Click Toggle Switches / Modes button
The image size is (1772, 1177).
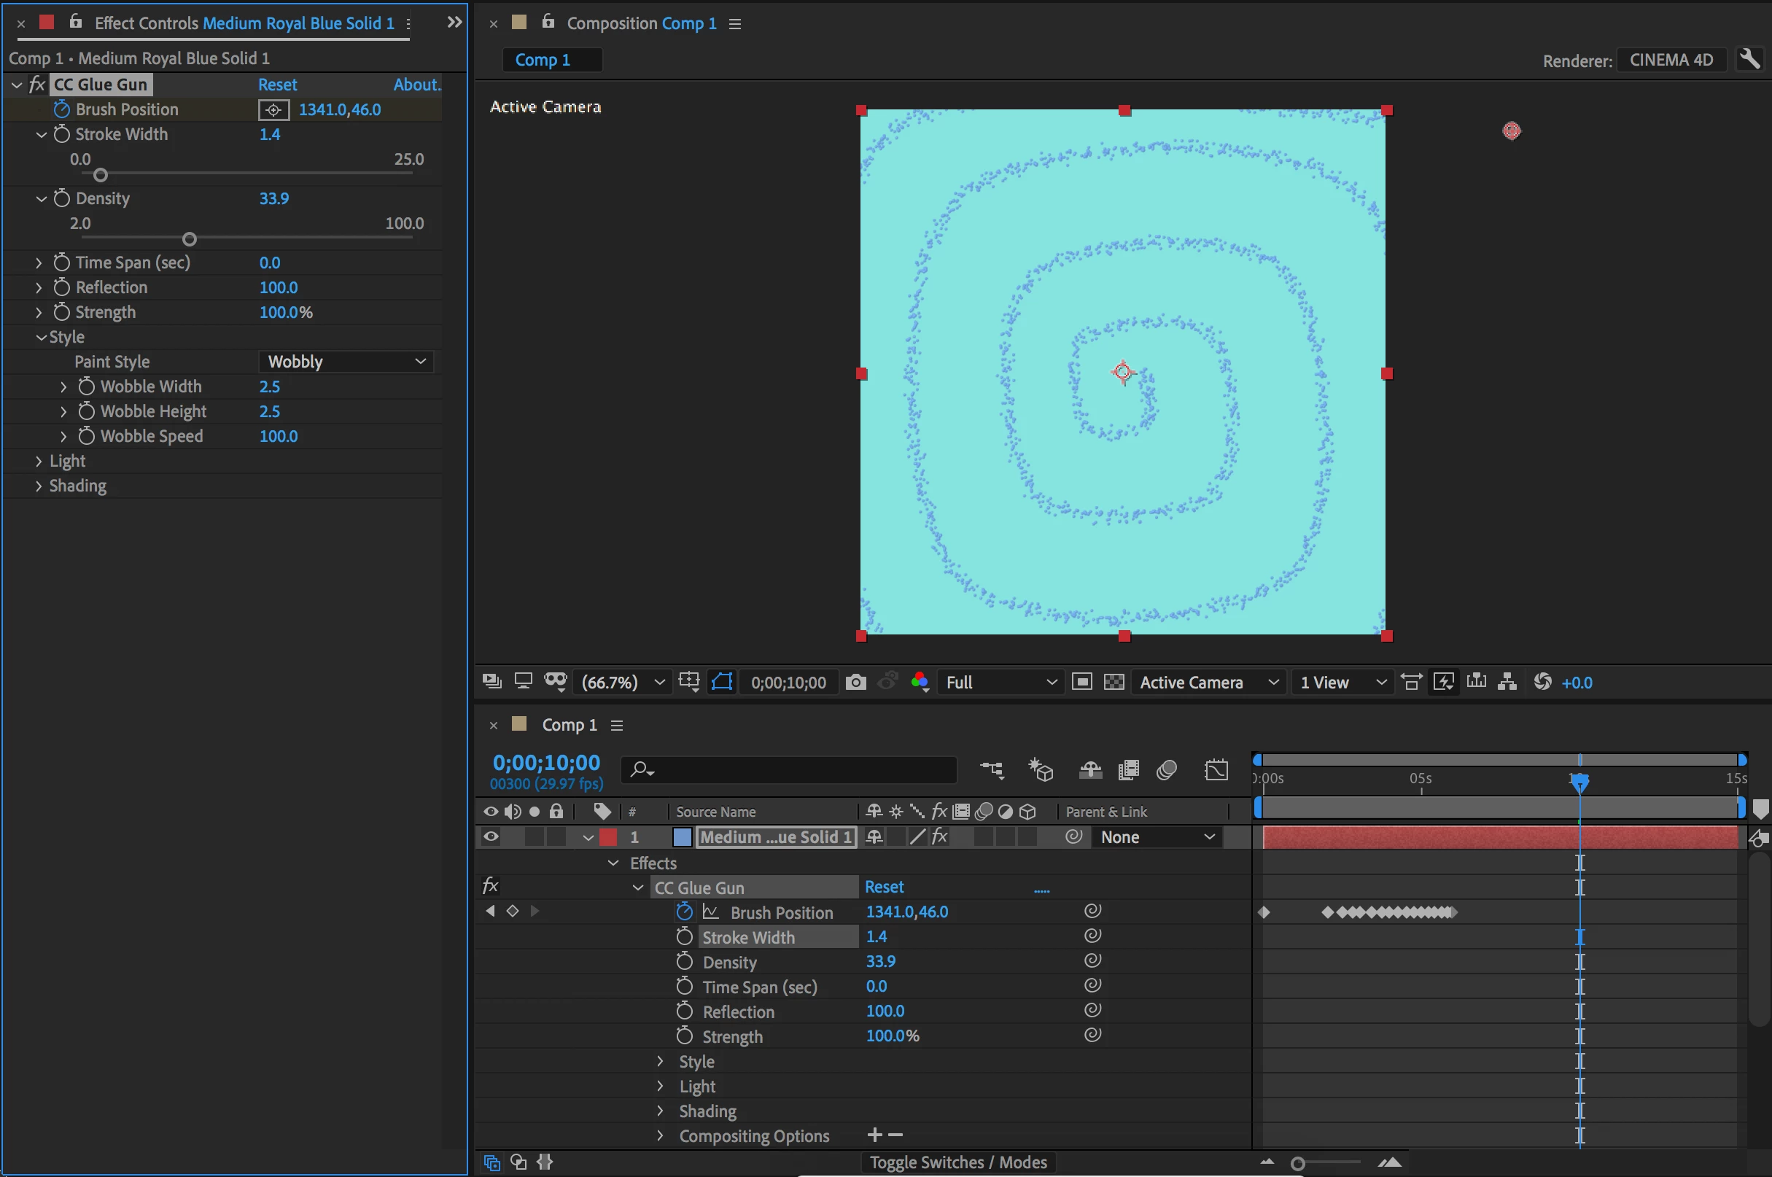tap(957, 1162)
